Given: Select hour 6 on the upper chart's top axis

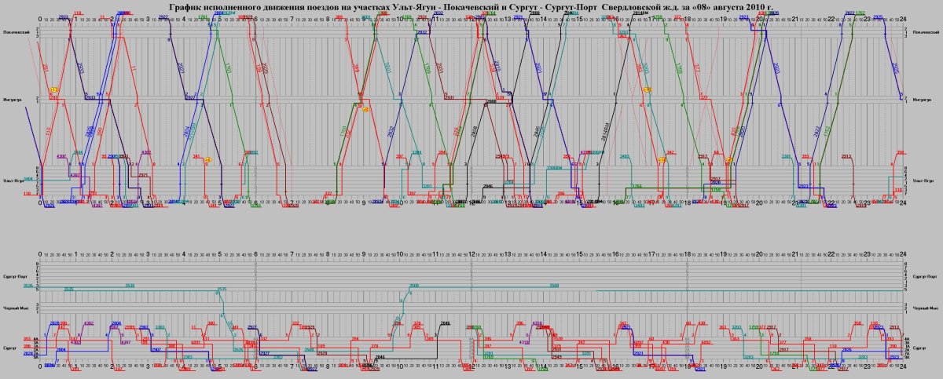Looking at the screenshot, I should coord(255,18).
